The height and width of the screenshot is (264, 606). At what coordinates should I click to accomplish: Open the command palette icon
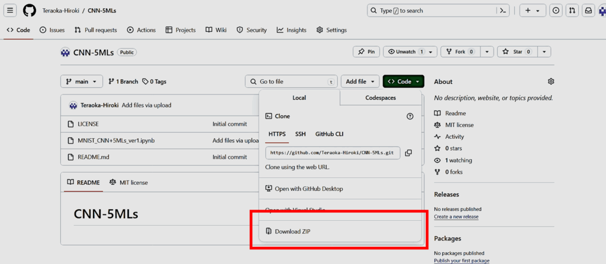pos(504,11)
